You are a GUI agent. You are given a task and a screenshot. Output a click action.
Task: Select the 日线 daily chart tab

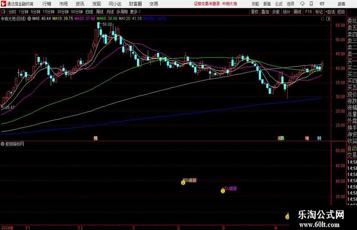click(89, 12)
